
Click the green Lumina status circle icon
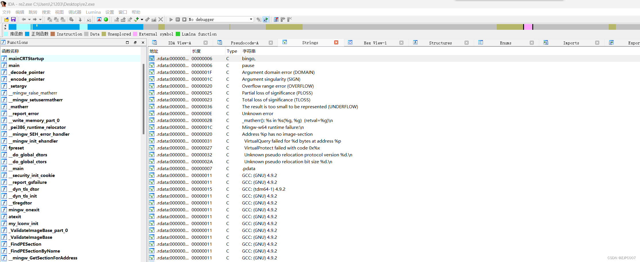coord(106,19)
